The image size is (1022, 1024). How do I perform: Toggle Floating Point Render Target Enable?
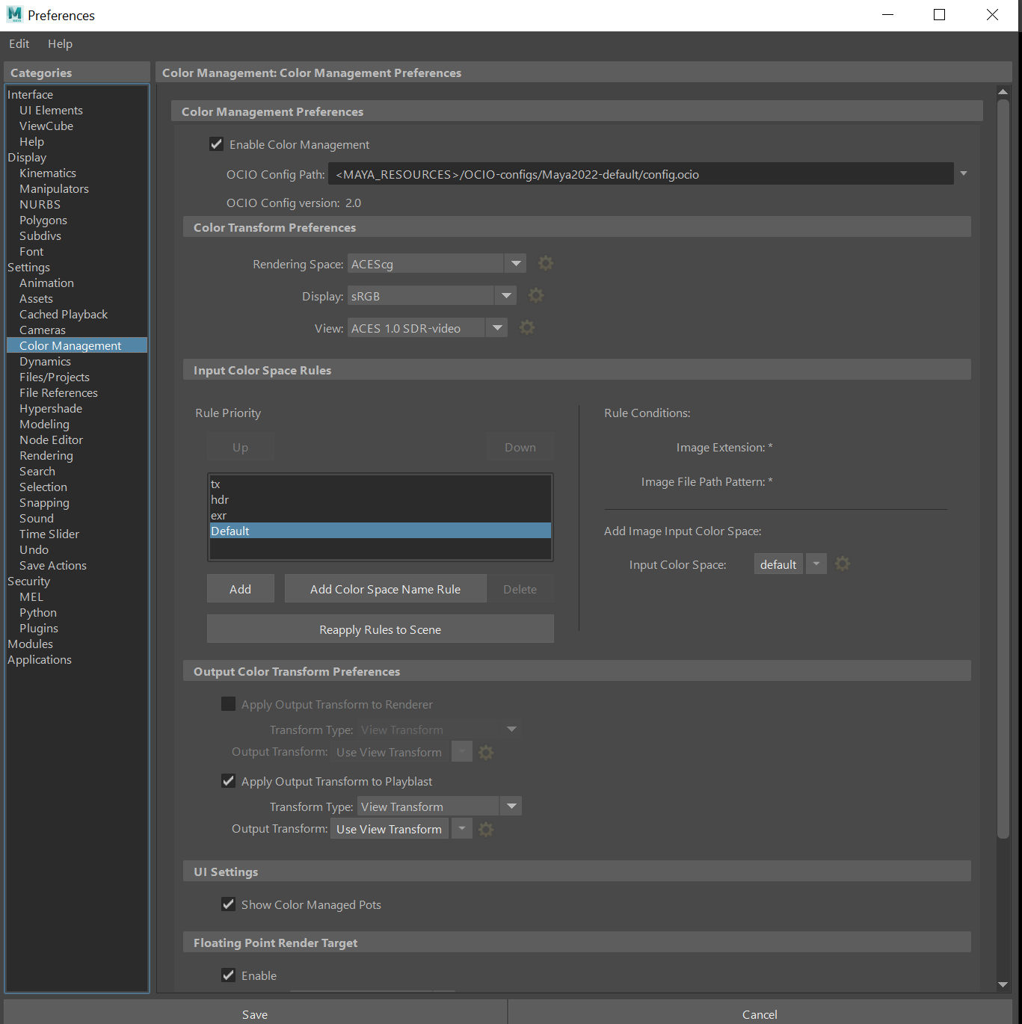pos(229,975)
